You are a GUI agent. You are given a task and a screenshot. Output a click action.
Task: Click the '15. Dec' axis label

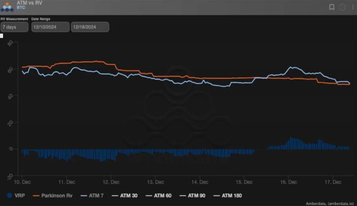click(x=244, y=182)
